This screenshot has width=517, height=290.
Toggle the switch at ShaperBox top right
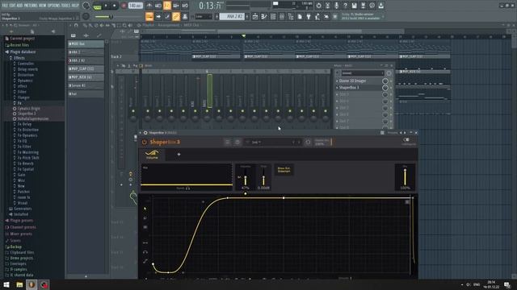(x=406, y=139)
